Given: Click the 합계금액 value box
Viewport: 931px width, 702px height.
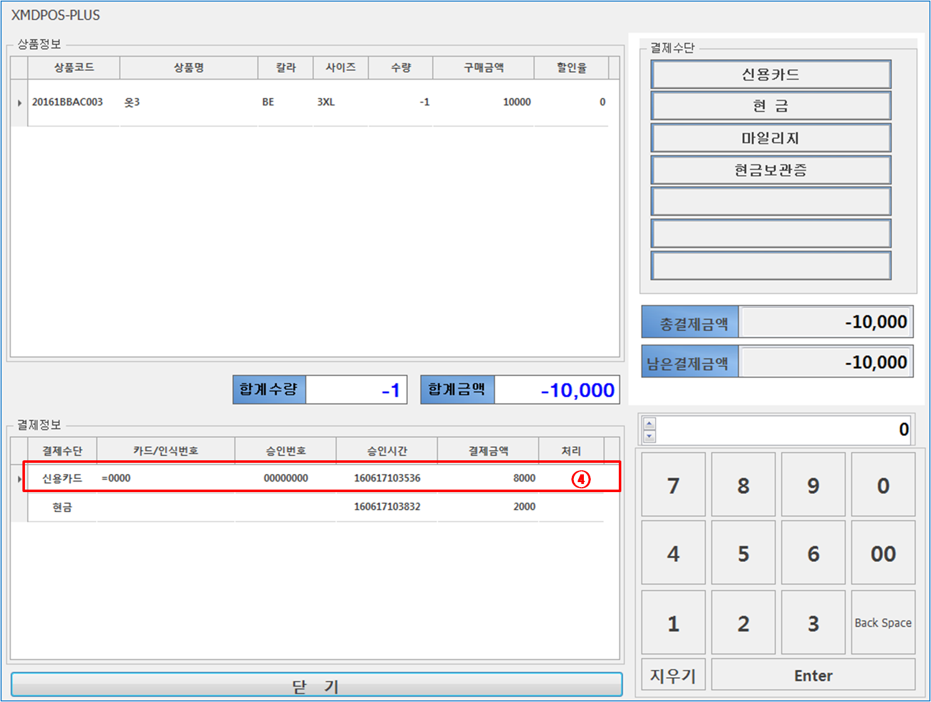Looking at the screenshot, I should [x=557, y=390].
